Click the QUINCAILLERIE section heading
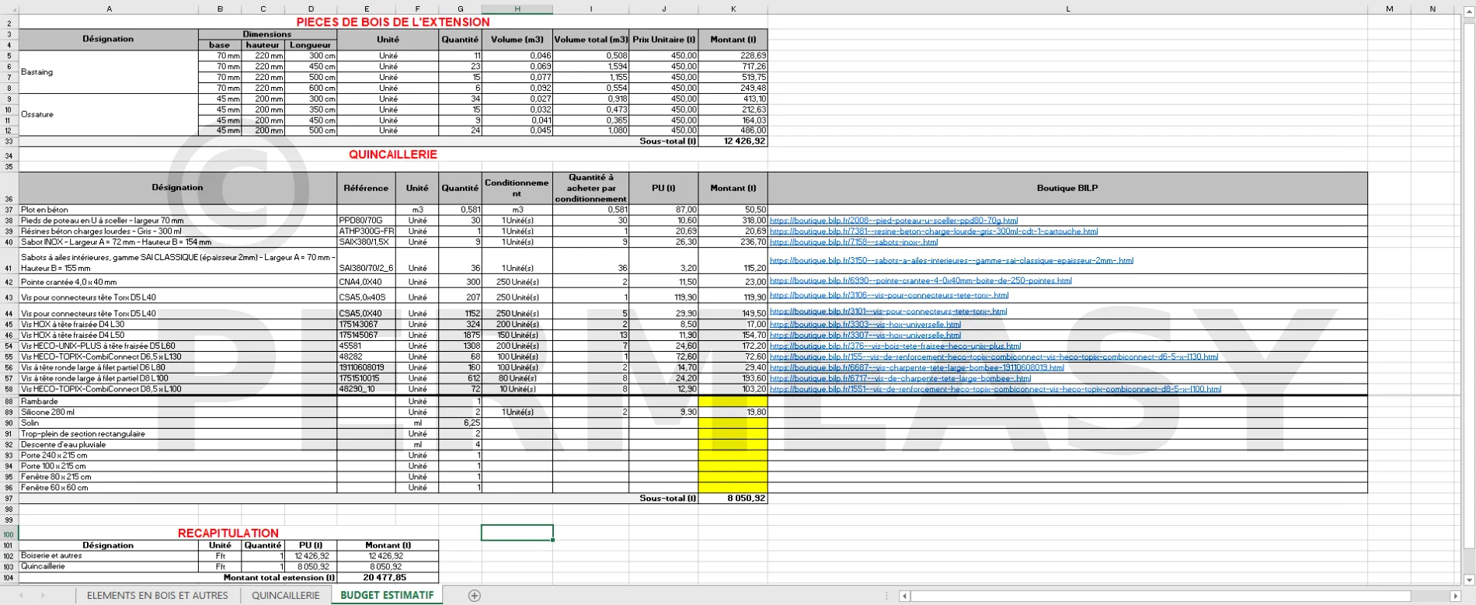 (x=393, y=155)
